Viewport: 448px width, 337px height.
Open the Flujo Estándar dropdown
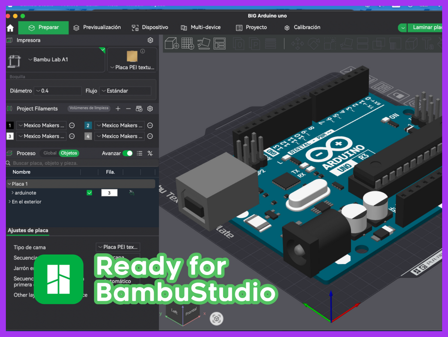tap(126, 91)
